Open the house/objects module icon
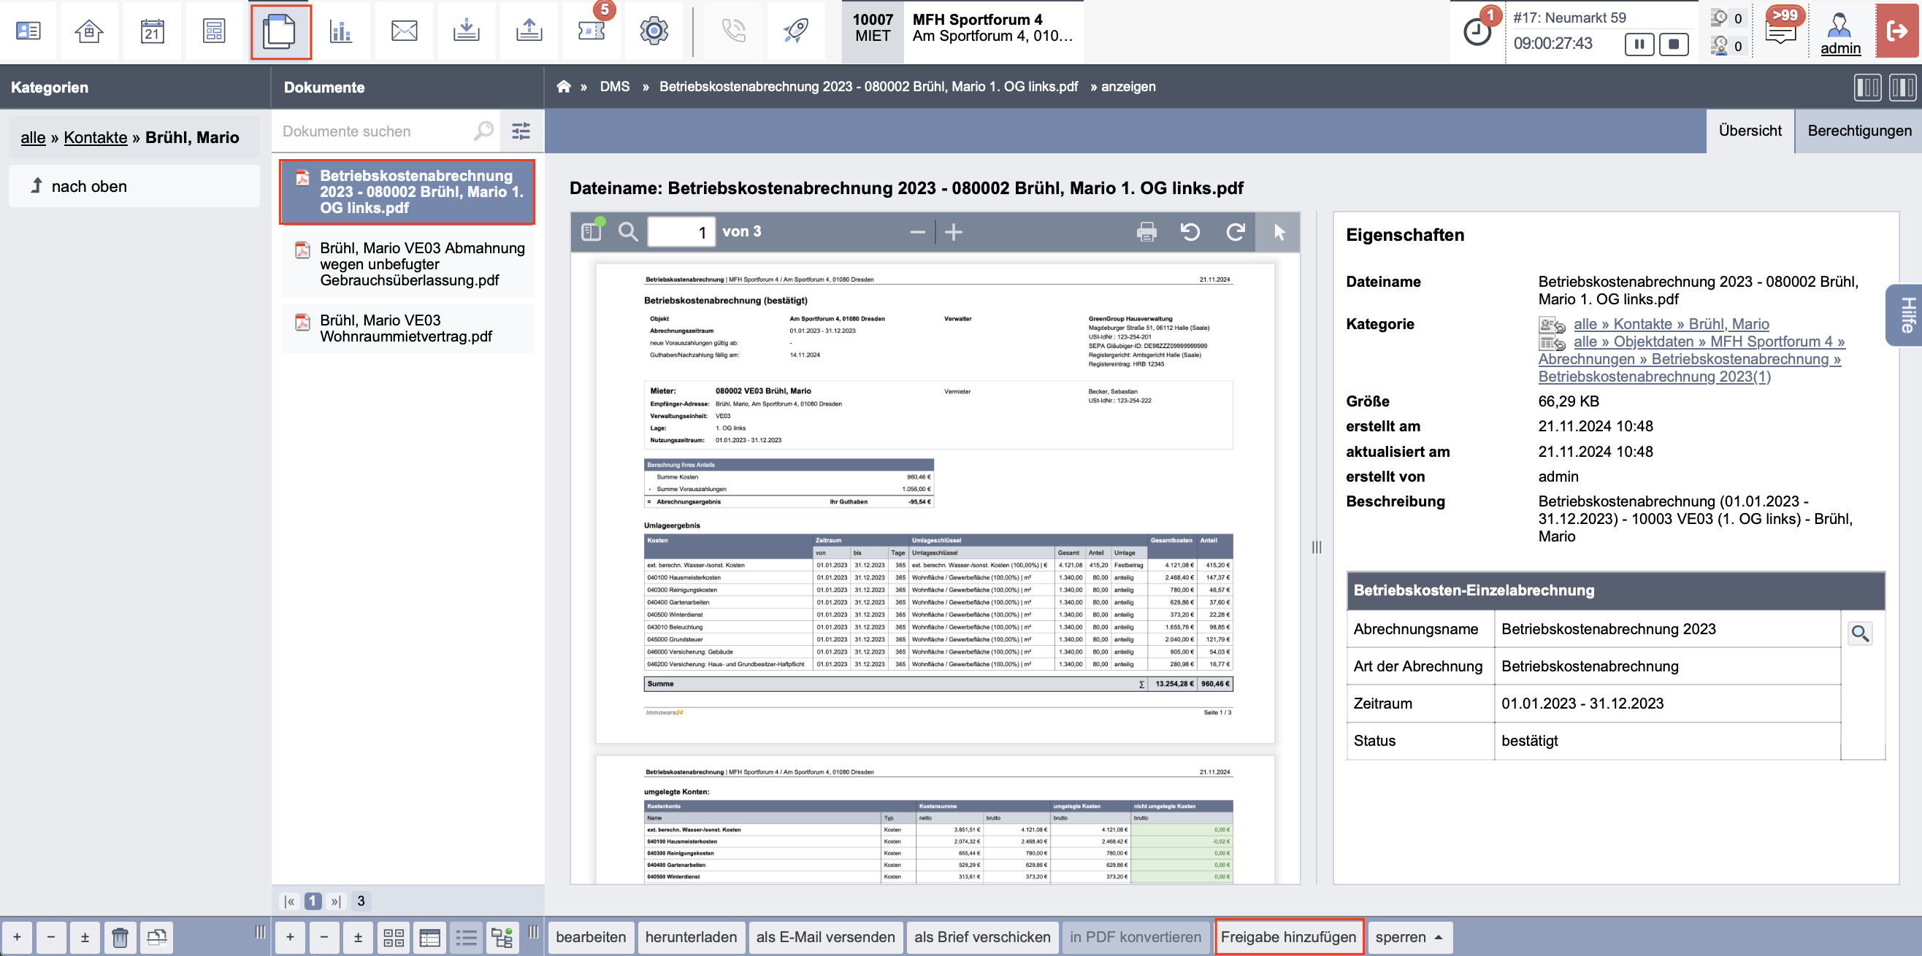This screenshot has width=1922, height=956. pyautogui.click(x=89, y=31)
